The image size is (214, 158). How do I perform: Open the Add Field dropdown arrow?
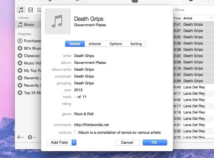(74, 142)
